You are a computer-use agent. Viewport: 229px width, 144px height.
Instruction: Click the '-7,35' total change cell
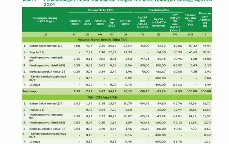coord(178,91)
